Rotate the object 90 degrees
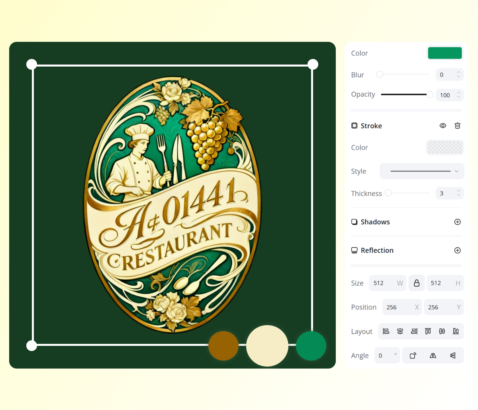This screenshot has height=410, width=478. coord(413,356)
